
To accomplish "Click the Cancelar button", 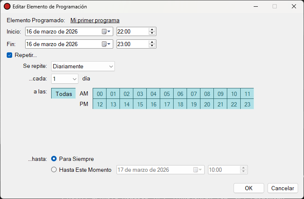I will pyautogui.click(x=283, y=188).
